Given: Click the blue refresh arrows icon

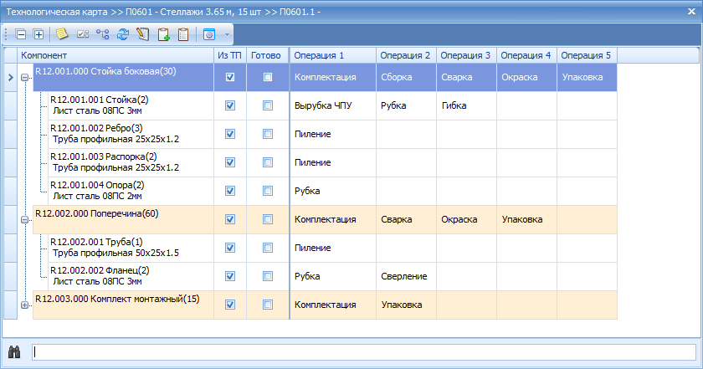Looking at the screenshot, I should [x=123, y=34].
